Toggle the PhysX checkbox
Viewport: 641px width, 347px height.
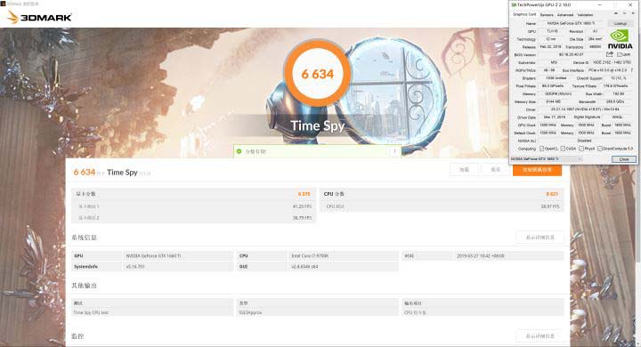[x=581, y=149]
